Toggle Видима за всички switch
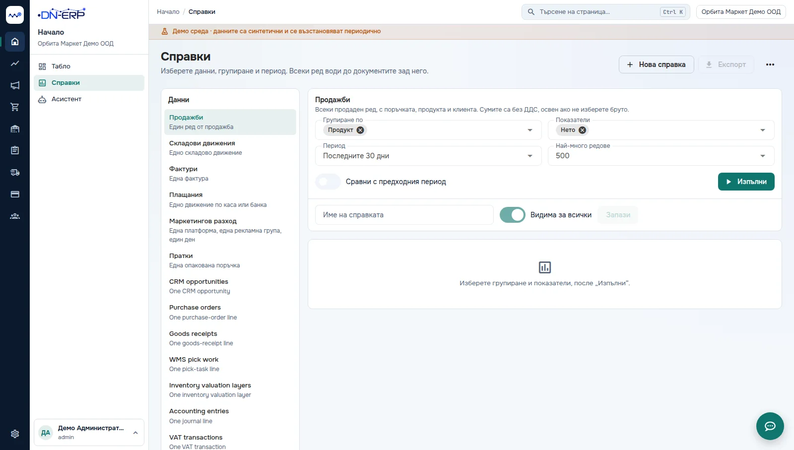The height and width of the screenshot is (450, 794). tap(513, 215)
